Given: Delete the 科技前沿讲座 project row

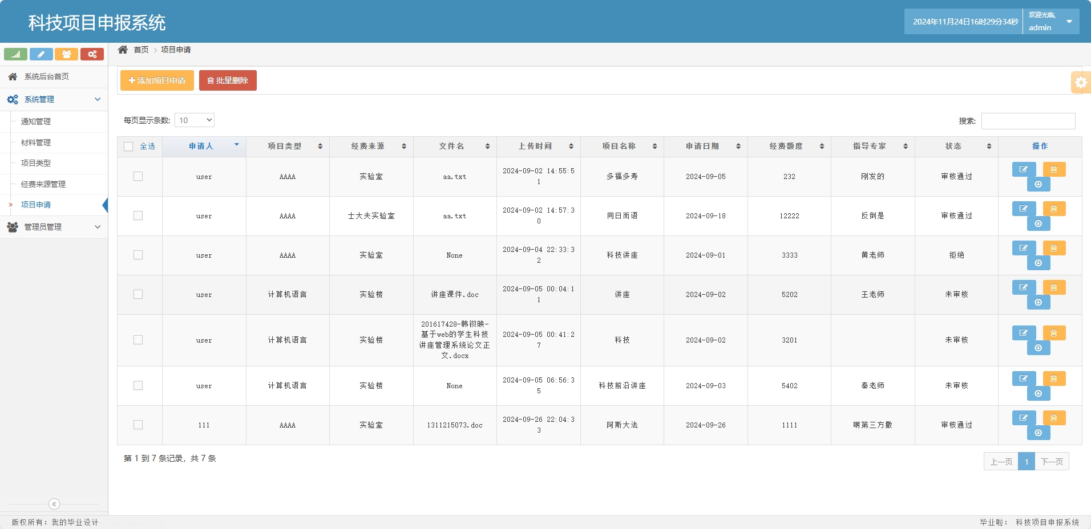Looking at the screenshot, I should 1054,379.
